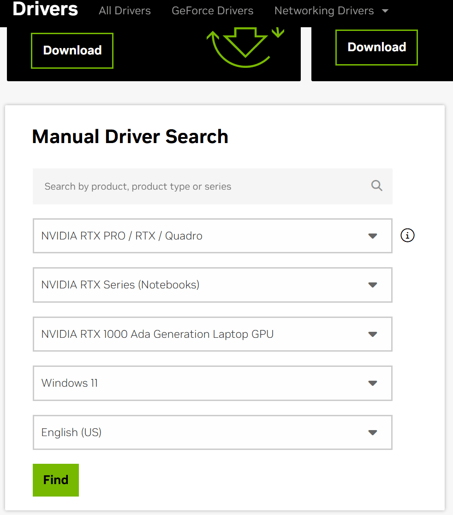Viewport: 453px width, 515px height.
Task: Expand NVIDIA RTX PRO / RTX / Quadro dropdown
Action: [212, 236]
